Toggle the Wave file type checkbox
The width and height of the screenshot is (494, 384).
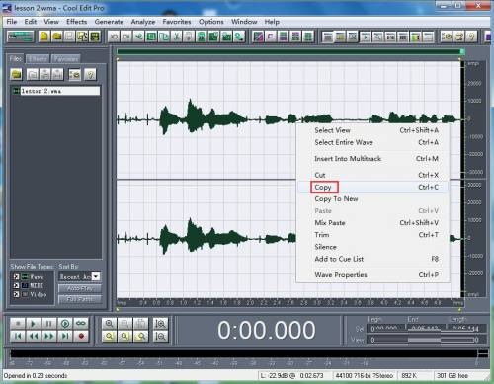tap(16, 277)
